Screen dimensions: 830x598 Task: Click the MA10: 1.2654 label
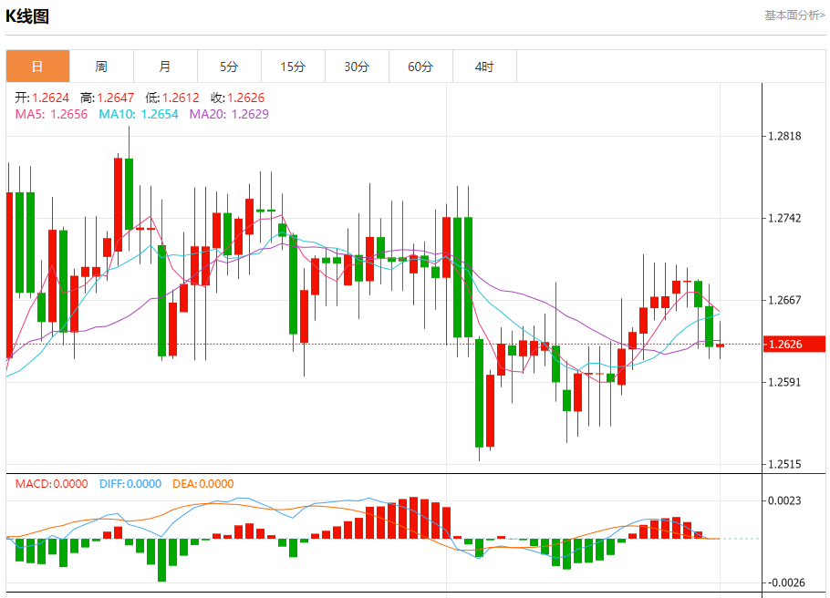click(139, 114)
